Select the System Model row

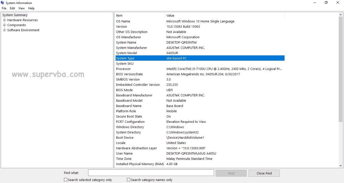click(200, 53)
